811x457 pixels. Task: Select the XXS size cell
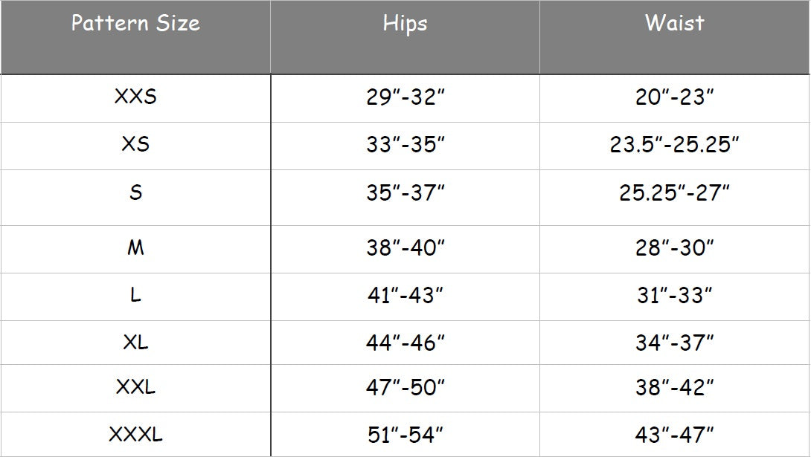point(135,97)
